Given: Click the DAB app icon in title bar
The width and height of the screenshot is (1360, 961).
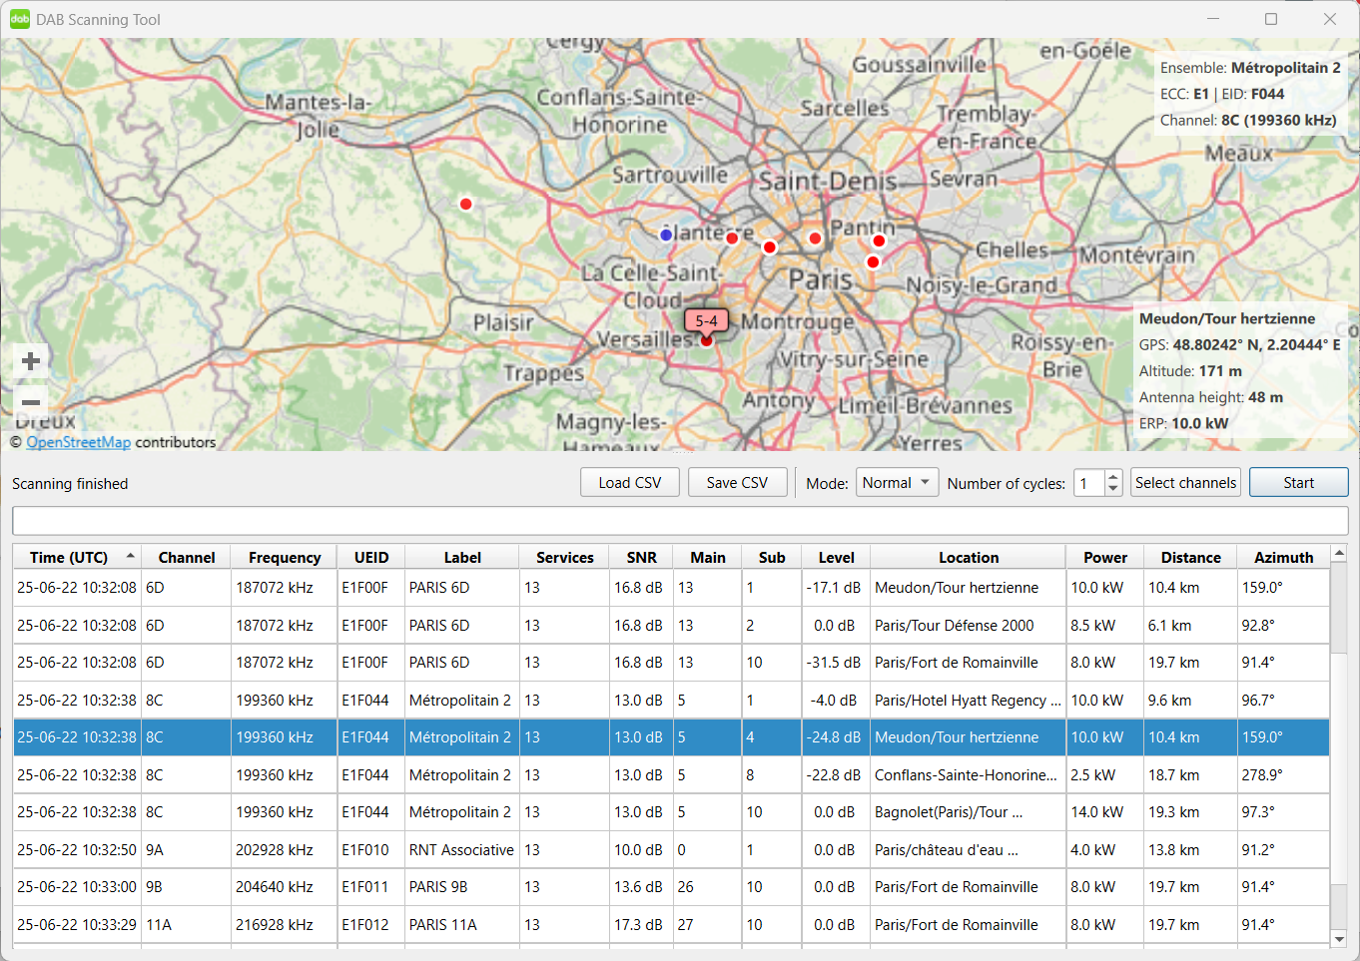Looking at the screenshot, I should [20, 19].
